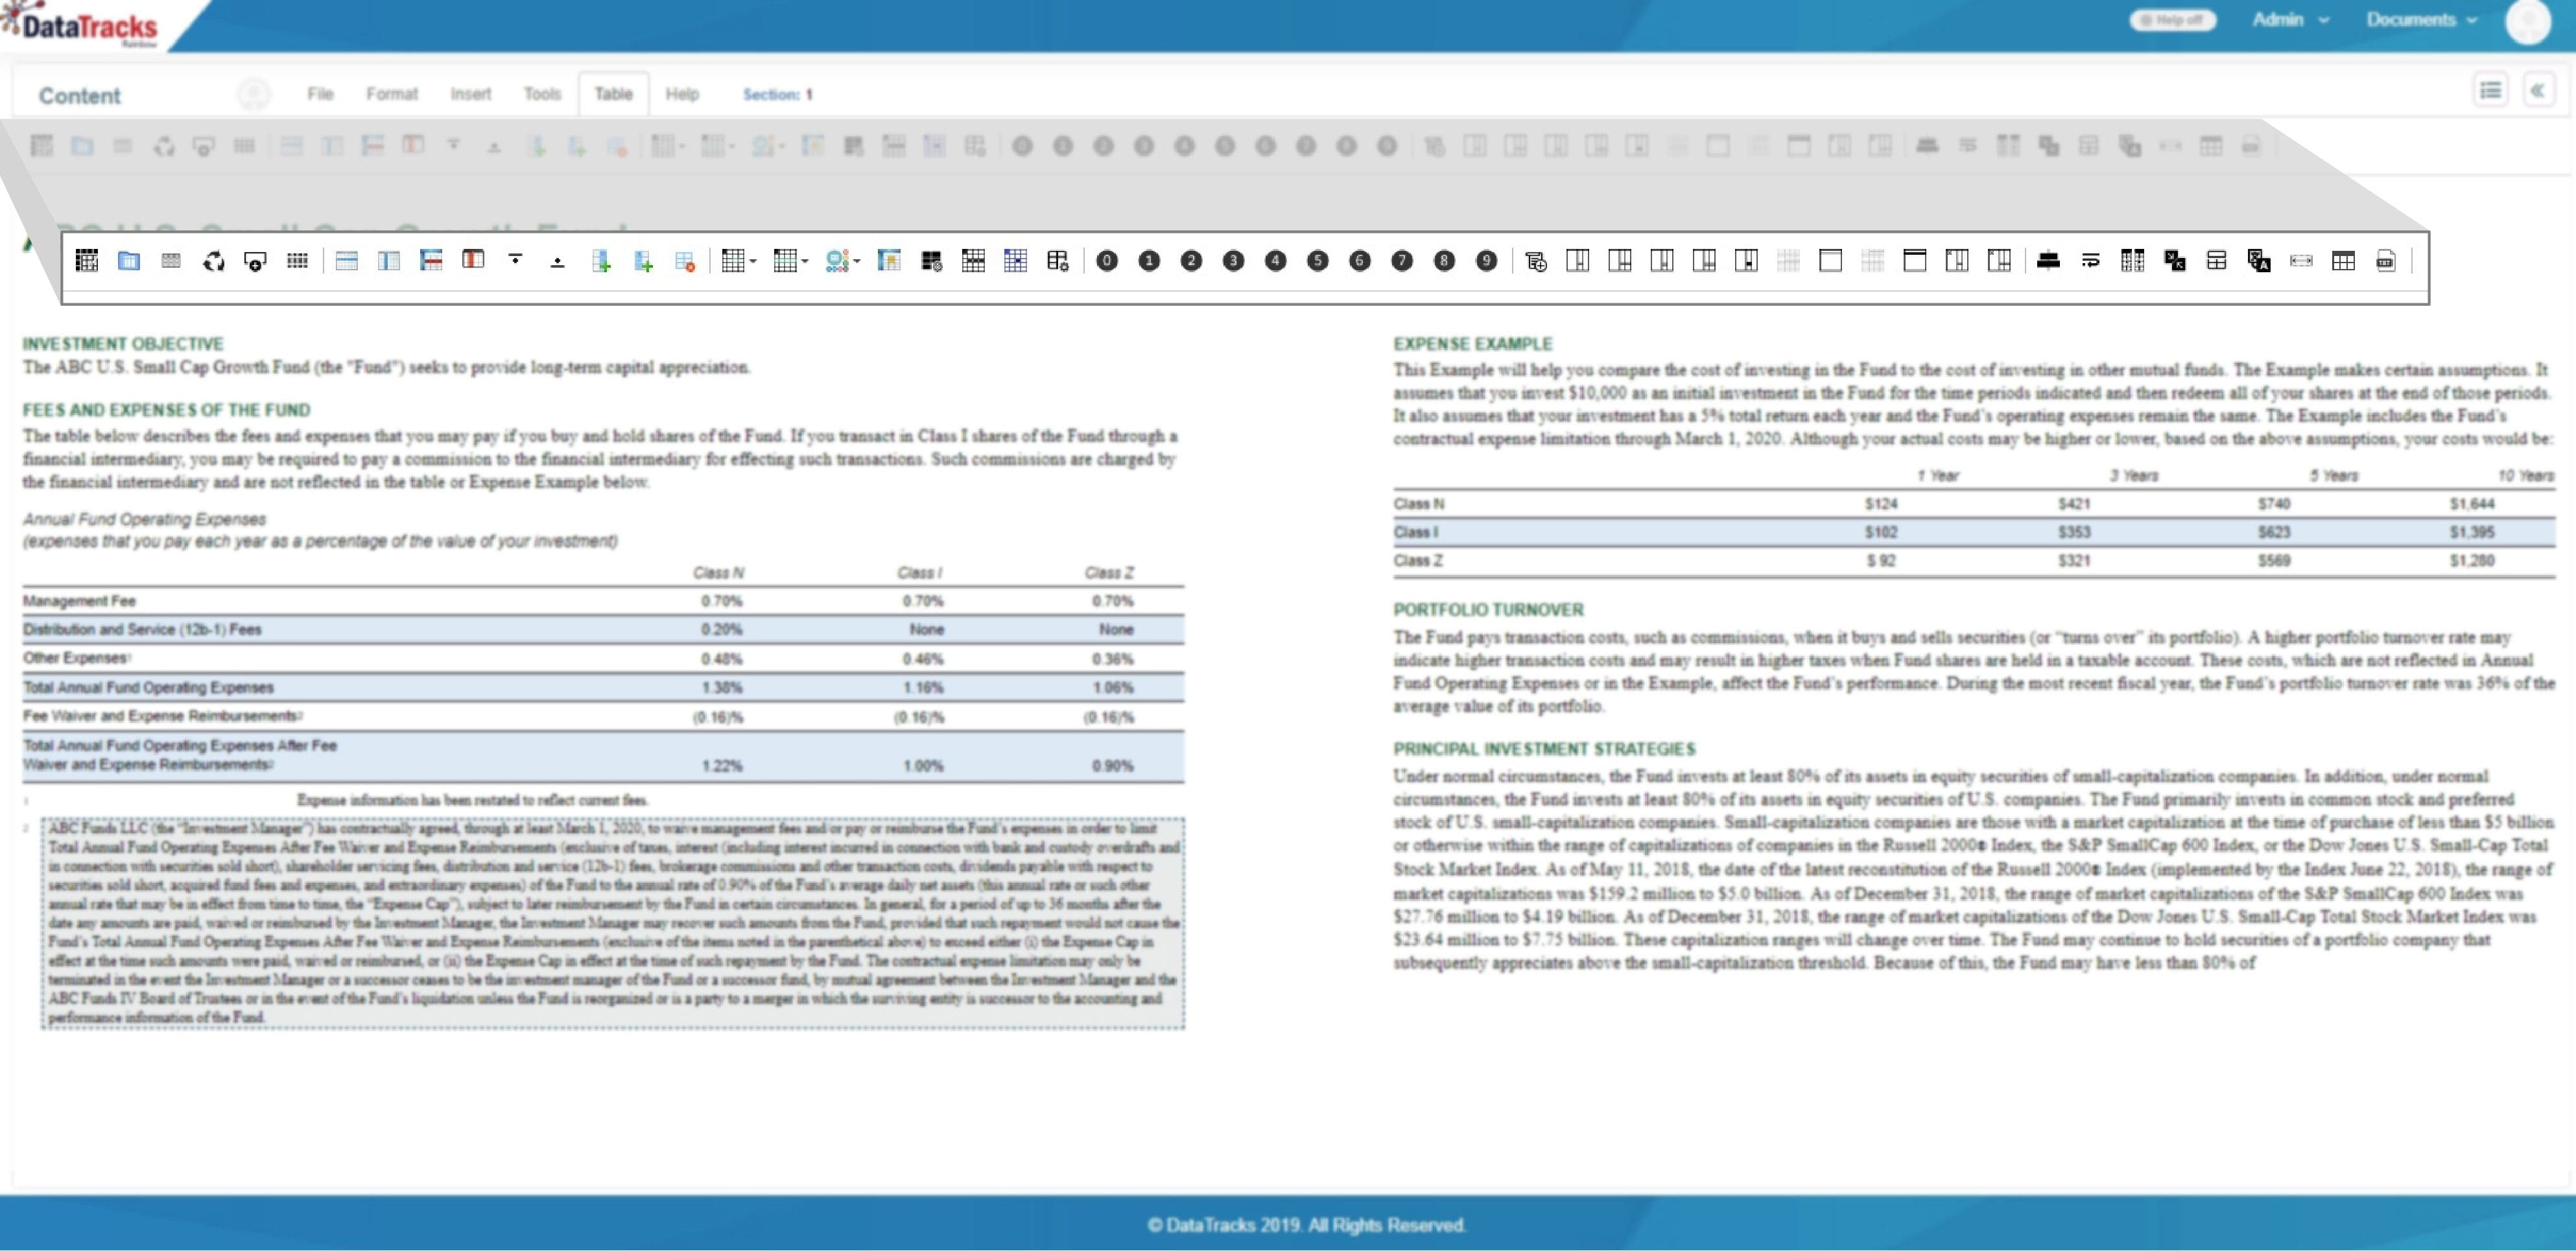2576x1251 pixels.
Task: Open the Tools menu
Action: (x=542, y=94)
